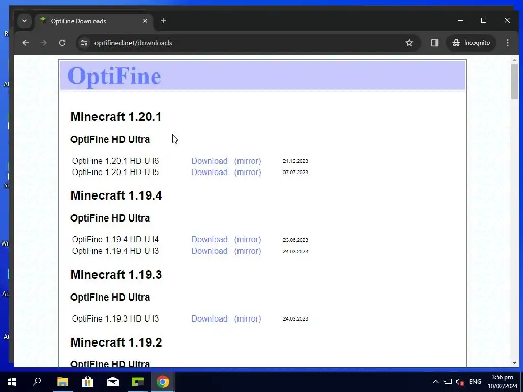Screen dimensions: 523x392
Task: Bookmark this page with the star icon
Action: click(409, 43)
